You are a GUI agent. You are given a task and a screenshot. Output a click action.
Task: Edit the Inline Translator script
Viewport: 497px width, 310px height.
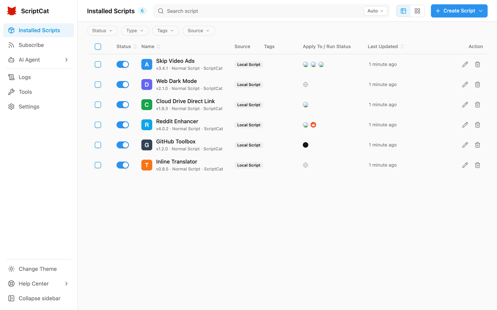coord(465,165)
